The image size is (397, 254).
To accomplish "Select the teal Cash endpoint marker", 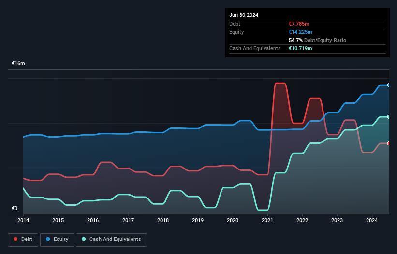I will tap(389, 117).
